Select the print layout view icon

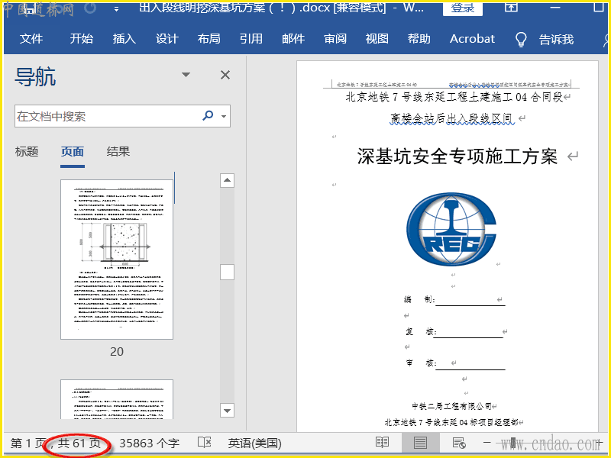(420, 443)
